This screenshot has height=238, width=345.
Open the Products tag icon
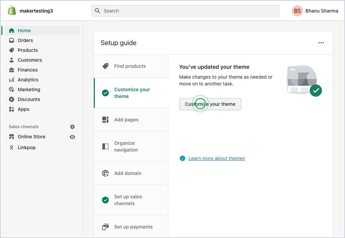[x=12, y=50]
